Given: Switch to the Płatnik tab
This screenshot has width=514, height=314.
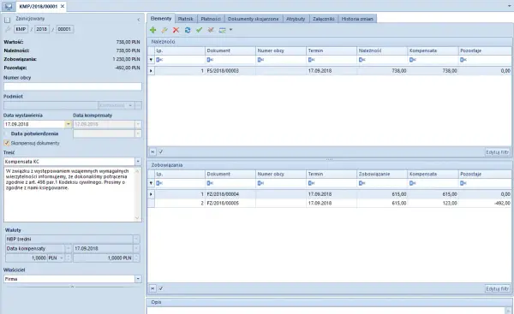Looking at the screenshot, I should tap(186, 19).
